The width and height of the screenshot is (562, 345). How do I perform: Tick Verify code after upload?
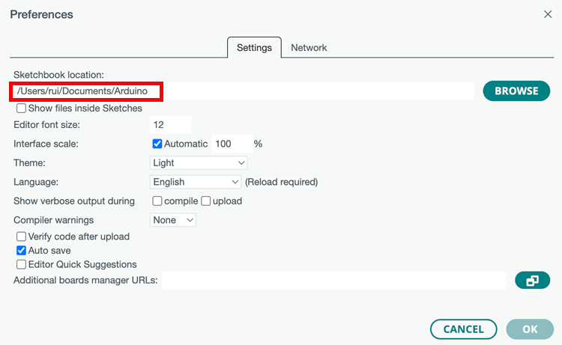tap(22, 236)
